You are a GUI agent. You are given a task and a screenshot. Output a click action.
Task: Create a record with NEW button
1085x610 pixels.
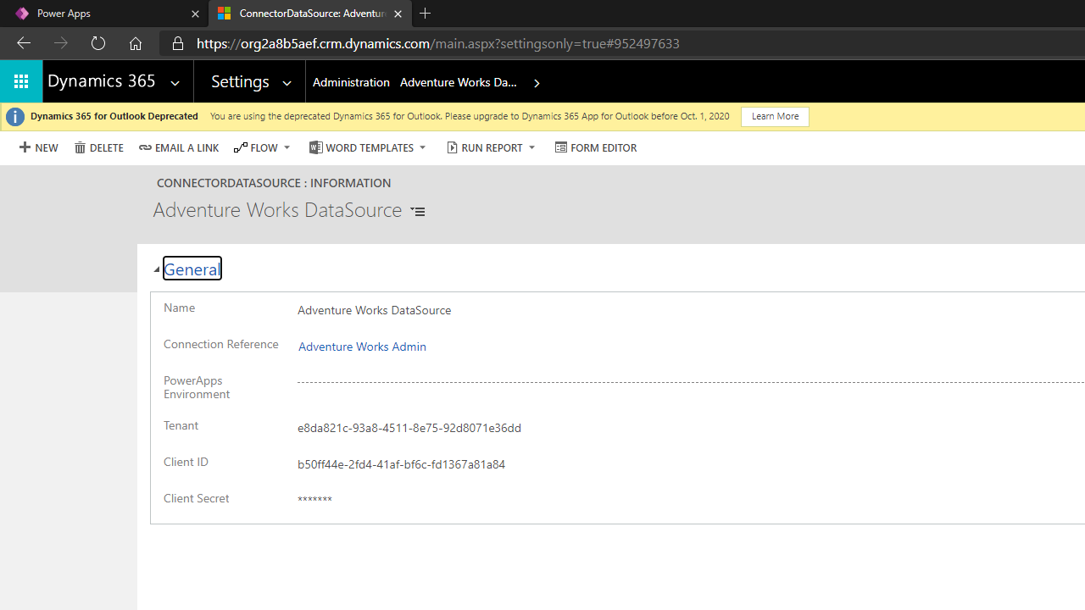pos(39,147)
